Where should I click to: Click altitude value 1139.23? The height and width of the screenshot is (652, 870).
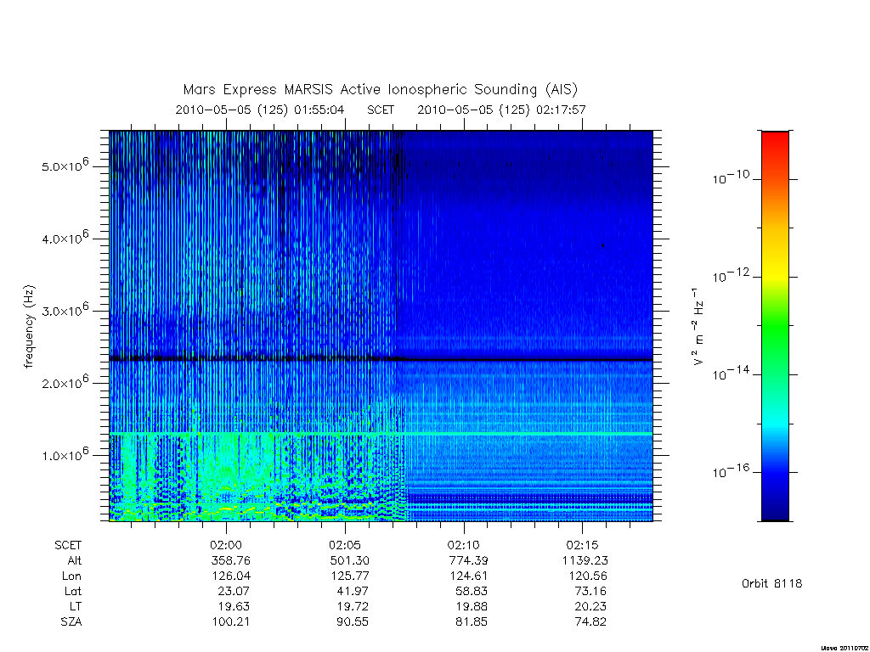click(585, 560)
